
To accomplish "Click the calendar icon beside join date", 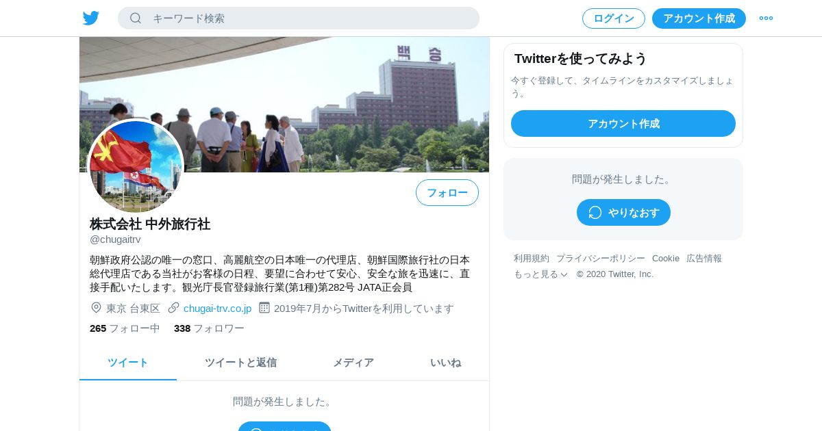I will pyautogui.click(x=264, y=308).
